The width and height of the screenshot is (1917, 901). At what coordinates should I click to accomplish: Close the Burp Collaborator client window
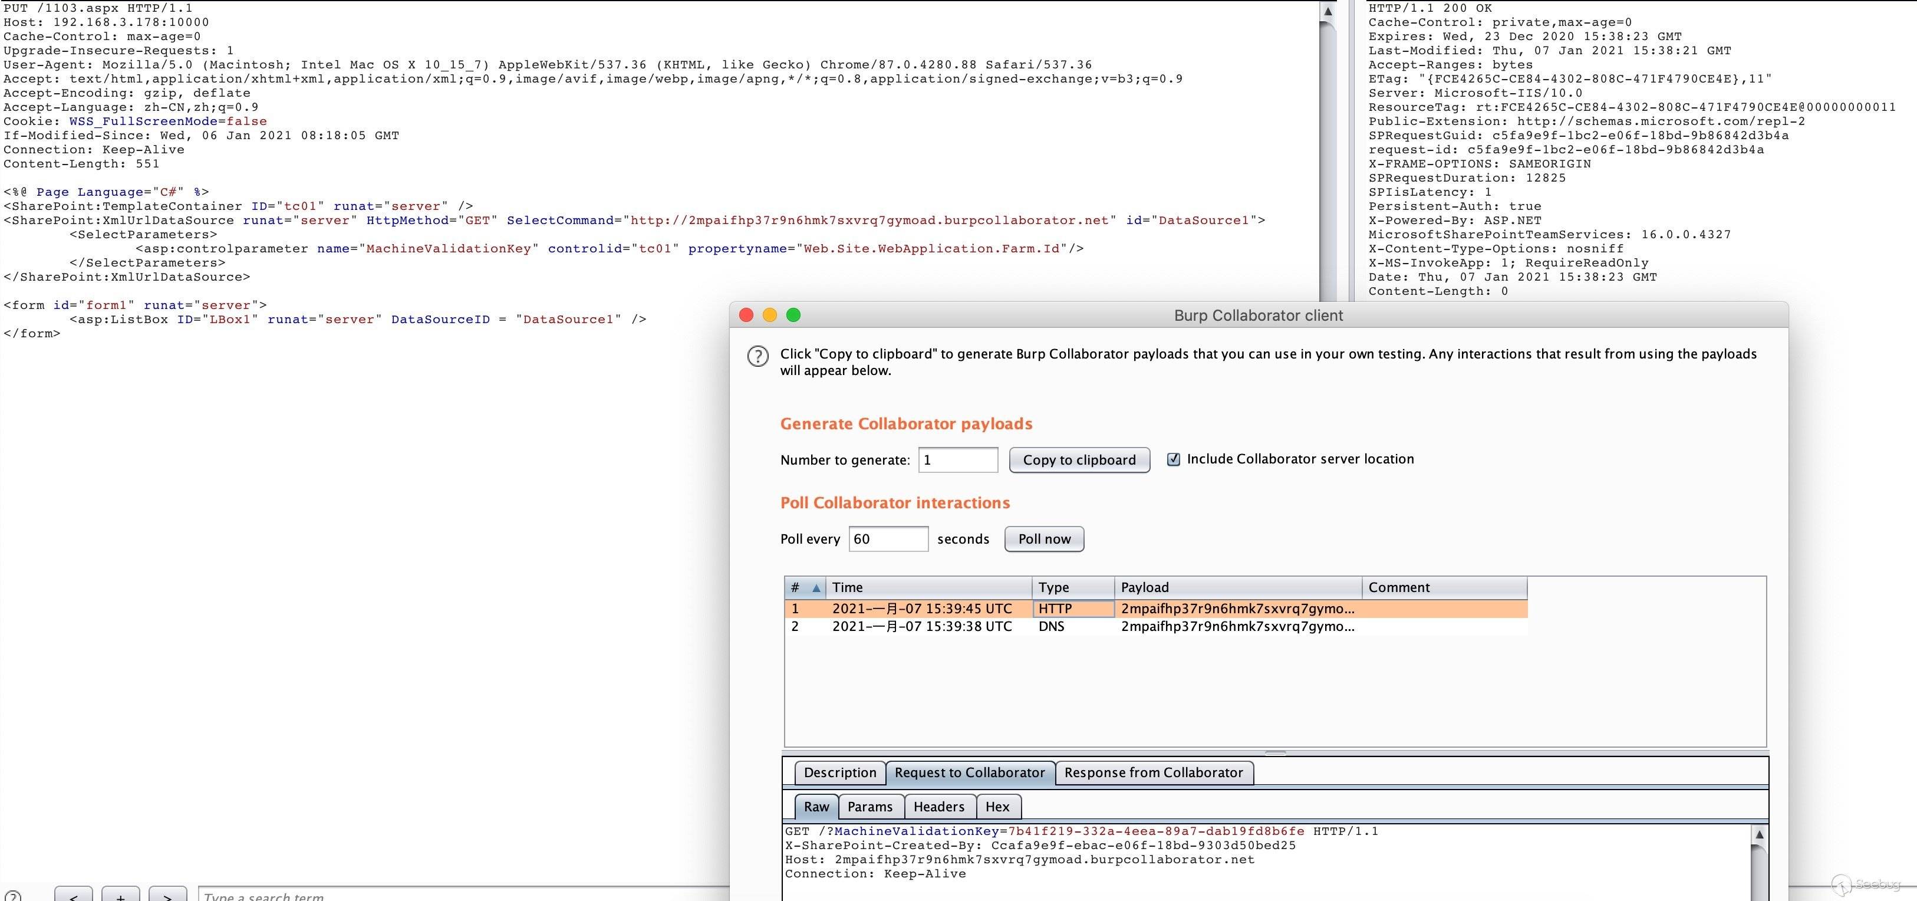(746, 315)
